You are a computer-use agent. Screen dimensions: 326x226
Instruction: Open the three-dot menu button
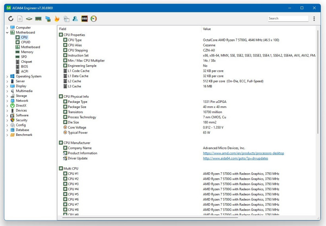coord(314,19)
